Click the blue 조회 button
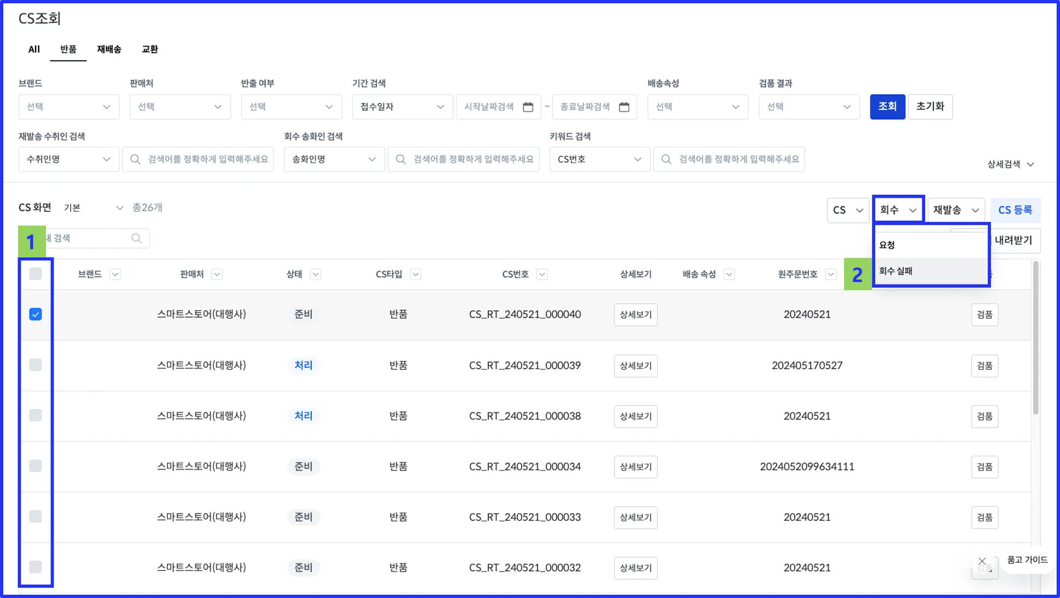The image size is (1060, 598). 887,106
